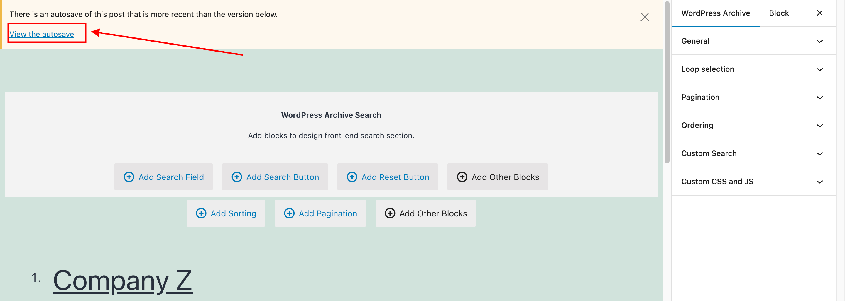Screen dimensions: 845x301
Task: Click the Add Search Field label
Action: pos(171,177)
